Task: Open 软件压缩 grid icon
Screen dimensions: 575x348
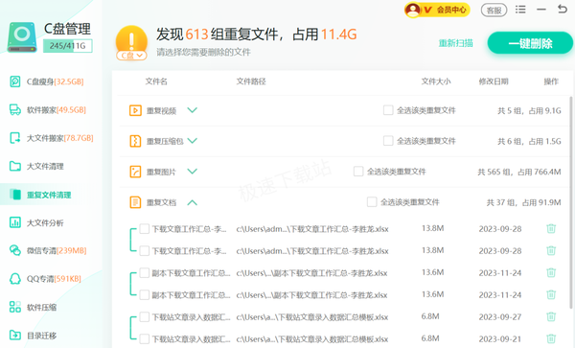Action: [x=15, y=307]
